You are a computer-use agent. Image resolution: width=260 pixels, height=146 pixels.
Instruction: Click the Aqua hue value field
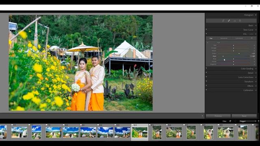(x=253, y=56)
